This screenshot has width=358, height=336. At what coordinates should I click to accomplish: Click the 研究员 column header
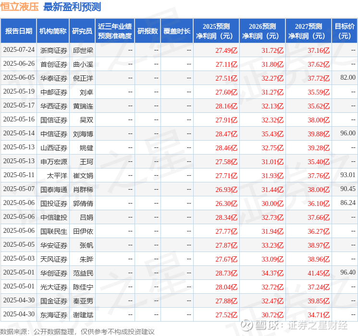click(82, 31)
